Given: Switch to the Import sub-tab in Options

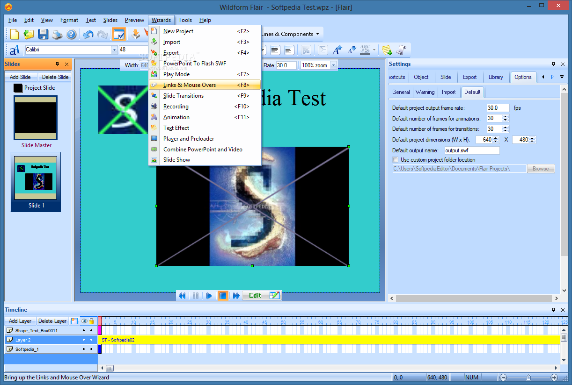Looking at the screenshot, I should (x=448, y=92).
